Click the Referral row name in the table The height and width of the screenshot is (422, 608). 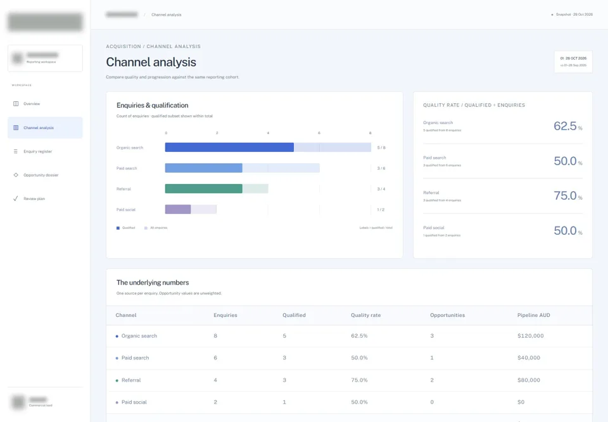131,380
